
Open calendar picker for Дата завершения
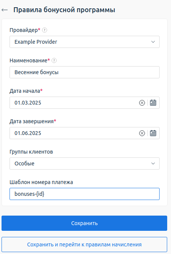click(153, 133)
